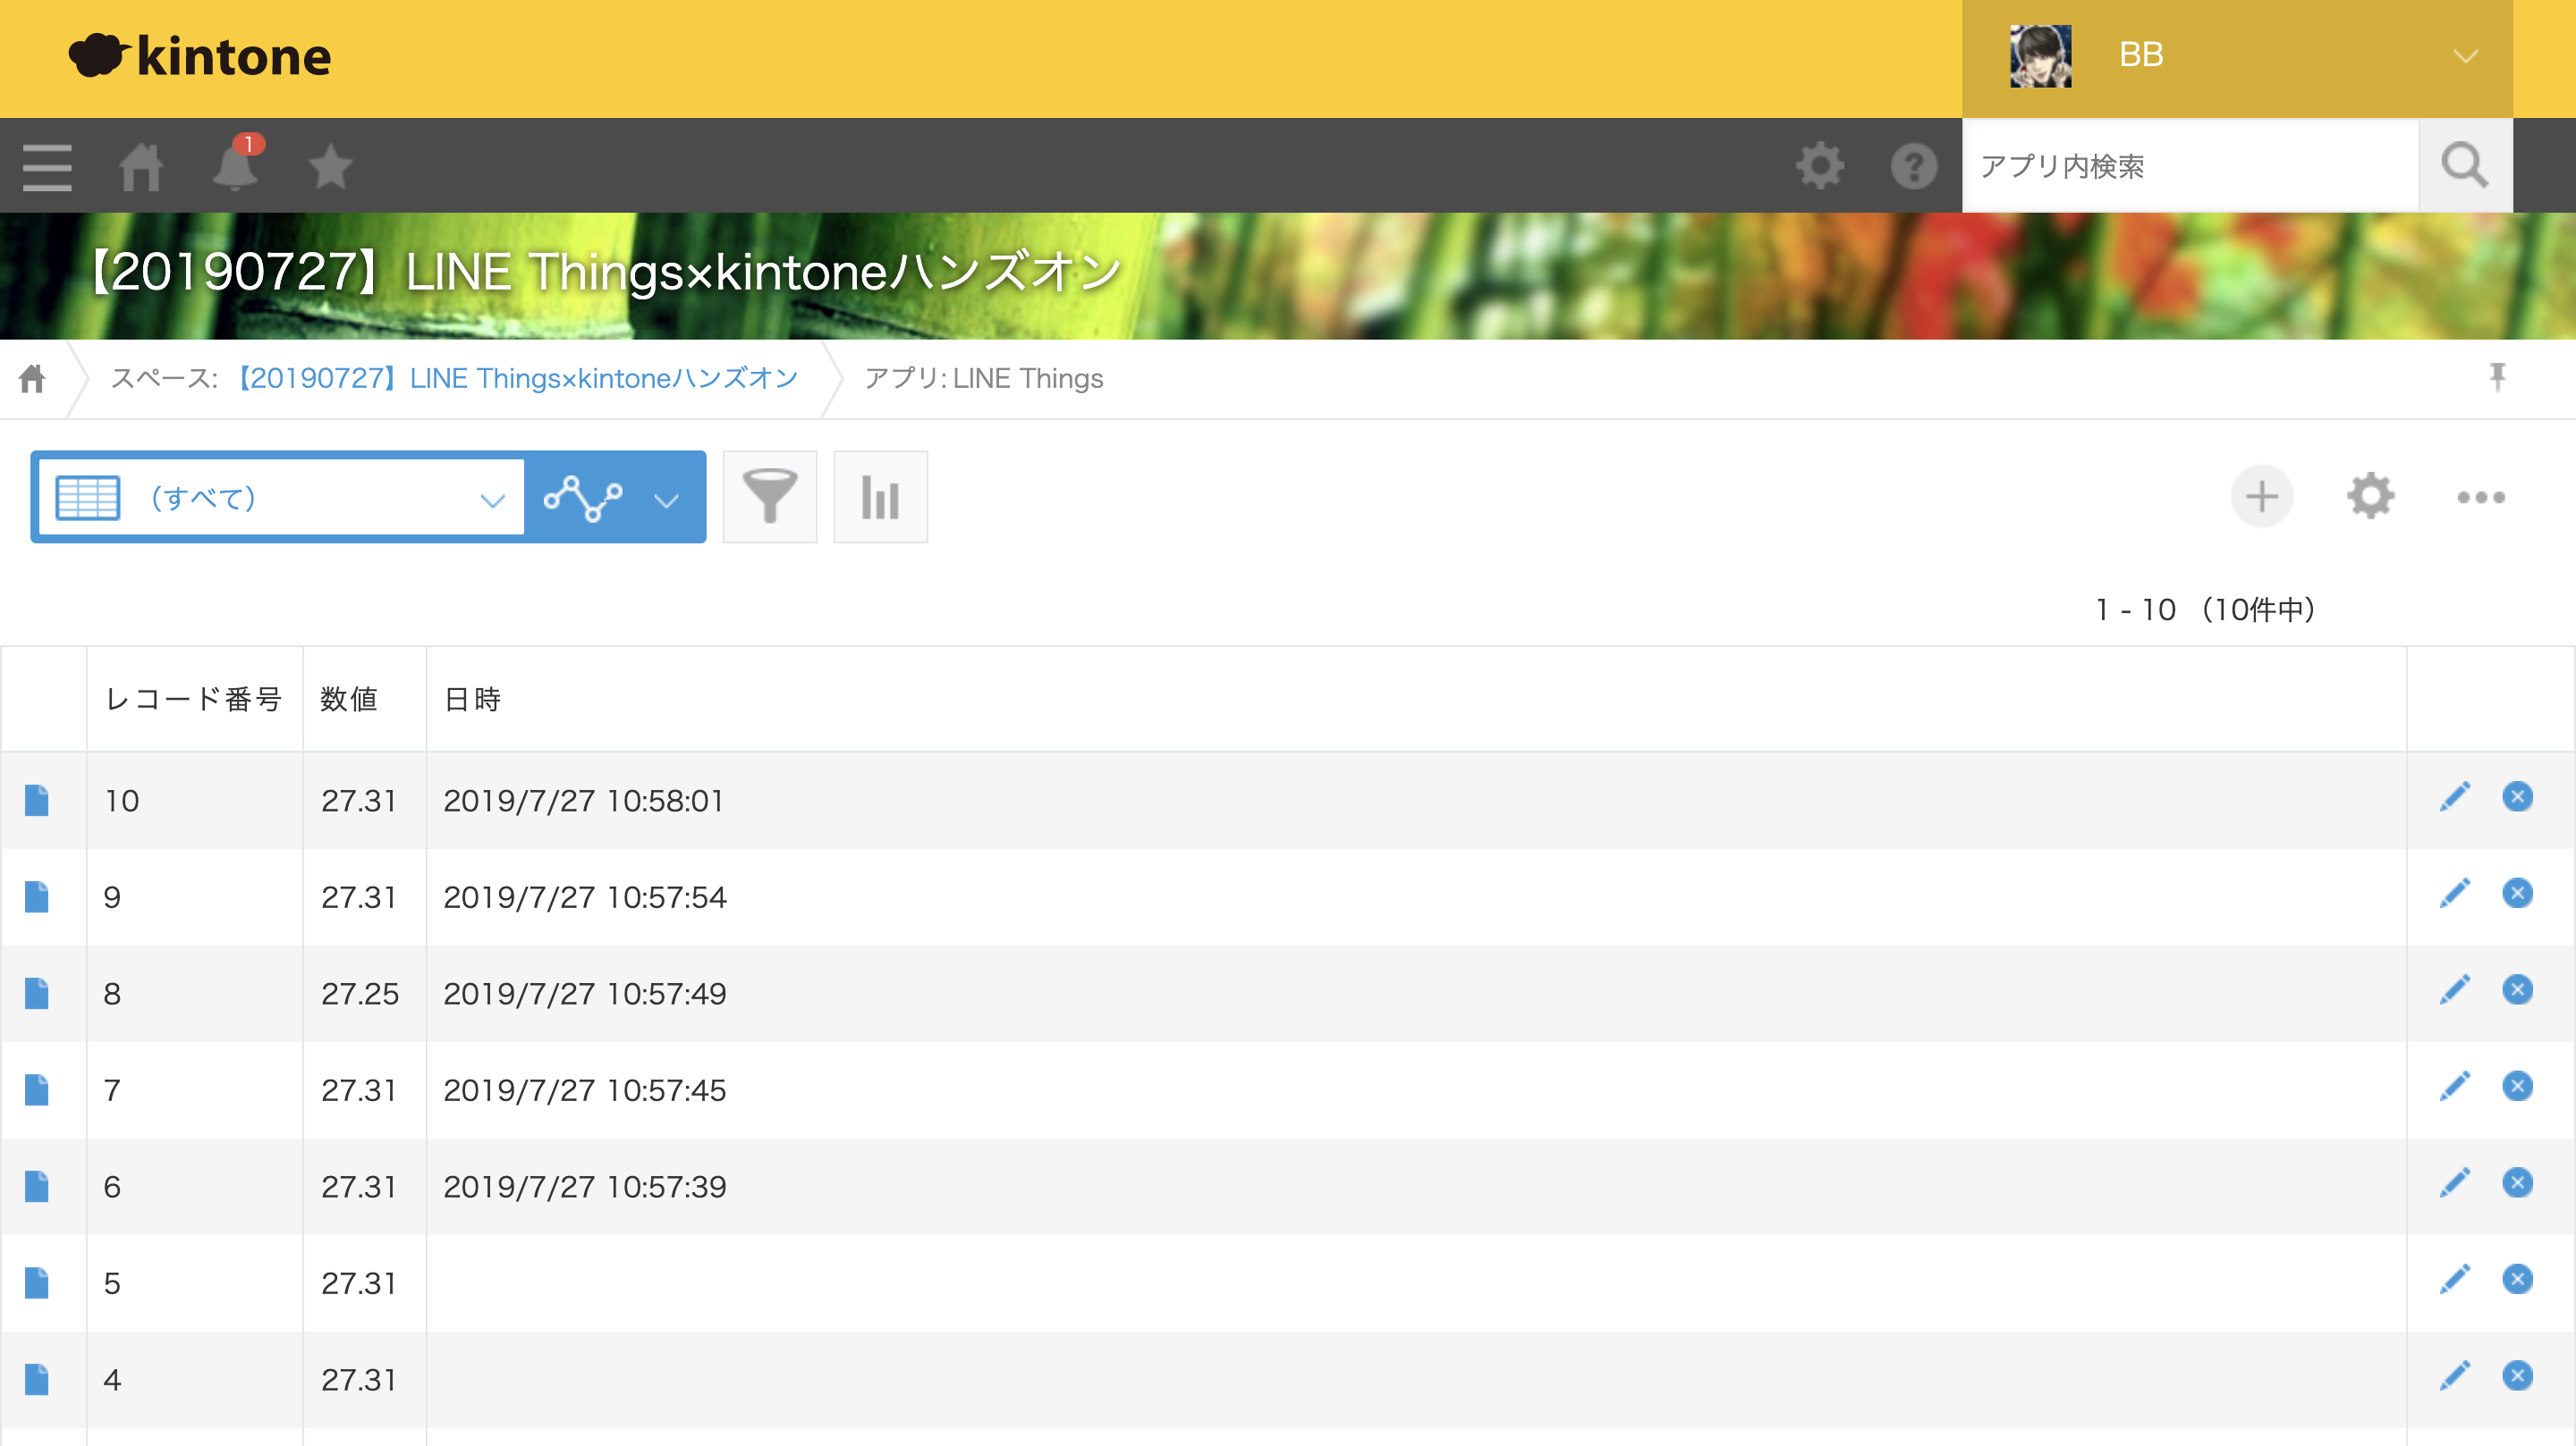Screen dimensions: 2576x1446
Task: Edit record 8 with pencil icon
Action: pos(2455,990)
